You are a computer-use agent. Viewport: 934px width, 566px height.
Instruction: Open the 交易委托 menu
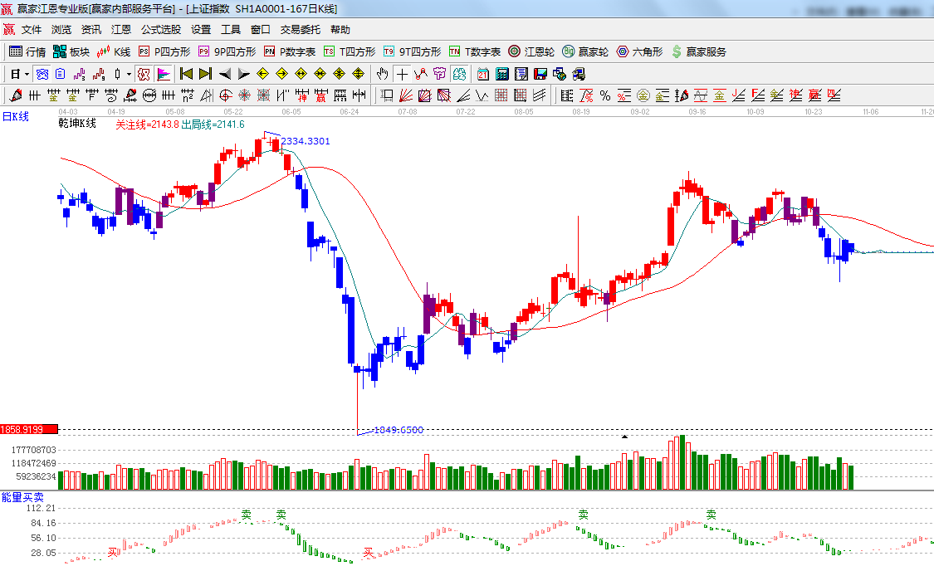[300, 29]
